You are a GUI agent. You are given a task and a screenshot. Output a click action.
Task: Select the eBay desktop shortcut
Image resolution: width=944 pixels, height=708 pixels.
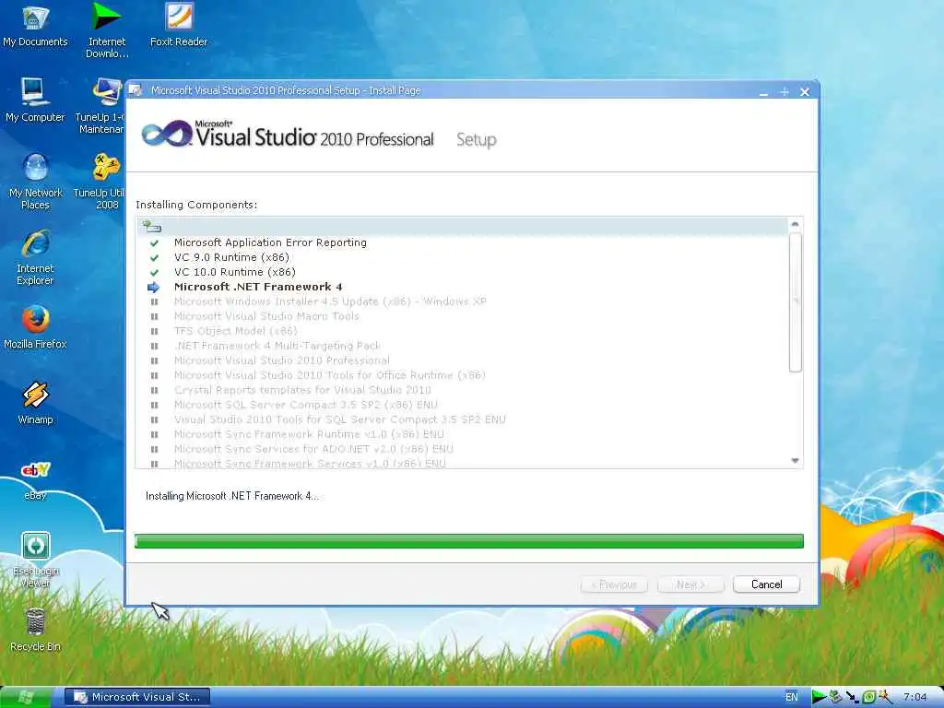(x=35, y=479)
